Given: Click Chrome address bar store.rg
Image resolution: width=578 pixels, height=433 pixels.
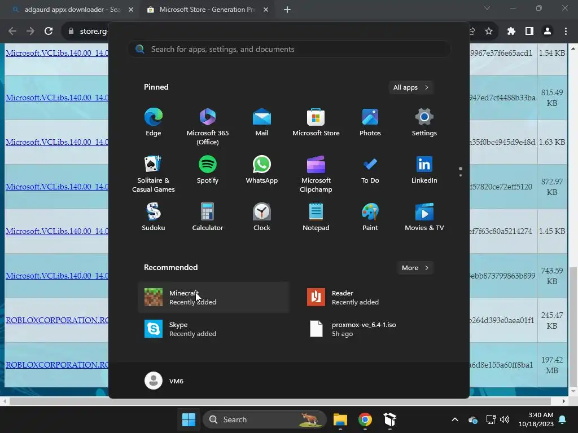Looking at the screenshot, I should click(x=94, y=32).
